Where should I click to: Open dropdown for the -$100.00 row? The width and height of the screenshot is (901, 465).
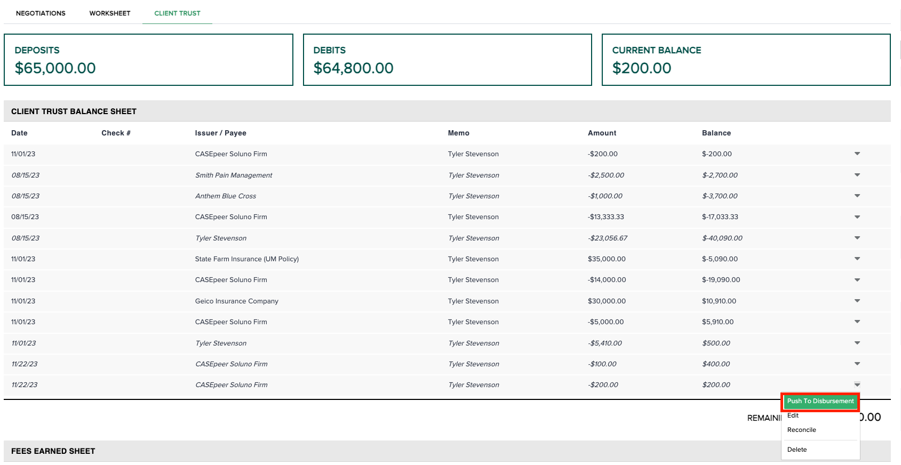point(857,364)
